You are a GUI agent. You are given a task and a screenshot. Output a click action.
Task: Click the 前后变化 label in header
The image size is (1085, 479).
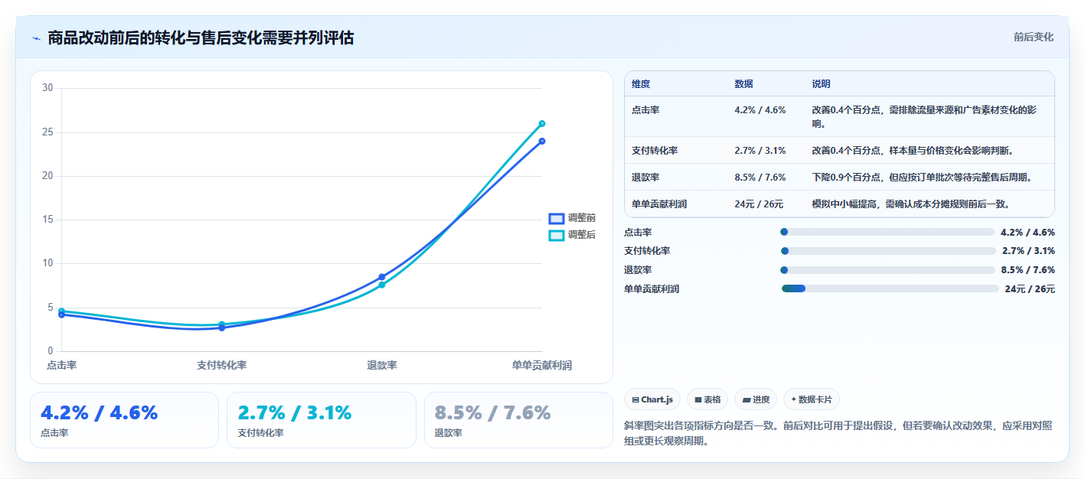1033,37
